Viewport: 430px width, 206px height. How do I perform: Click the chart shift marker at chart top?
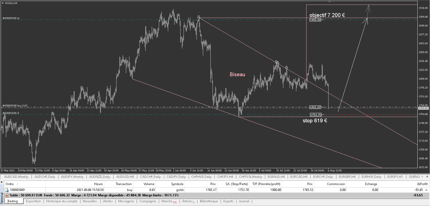tap(329, 2)
